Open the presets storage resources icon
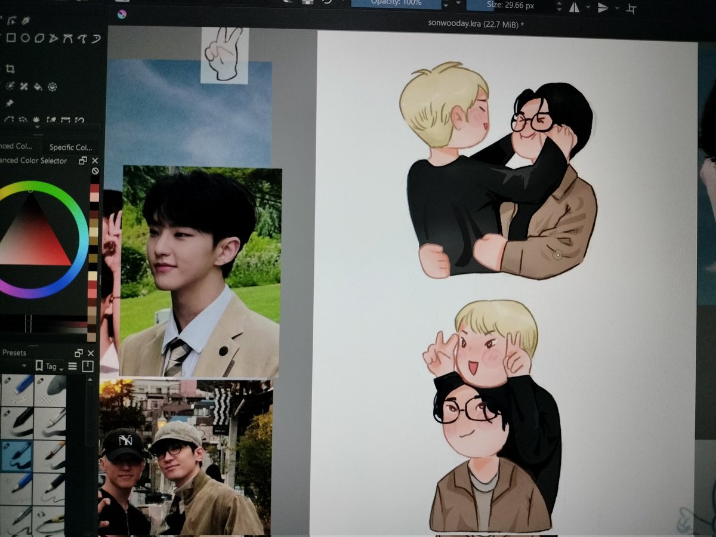 coord(88,366)
